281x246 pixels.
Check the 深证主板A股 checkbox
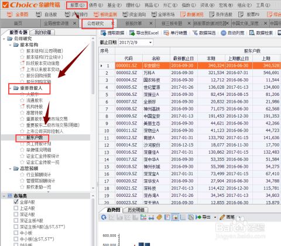point(16,221)
